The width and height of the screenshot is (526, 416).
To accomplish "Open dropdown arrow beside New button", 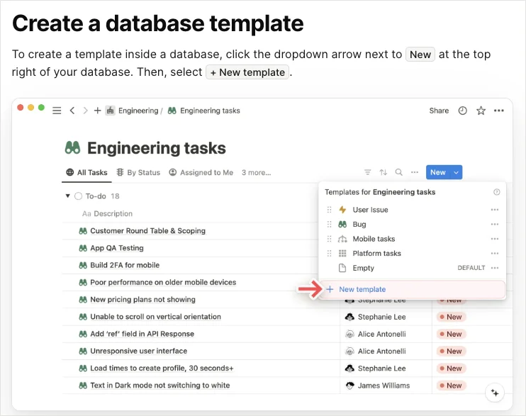I will pos(457,172).
